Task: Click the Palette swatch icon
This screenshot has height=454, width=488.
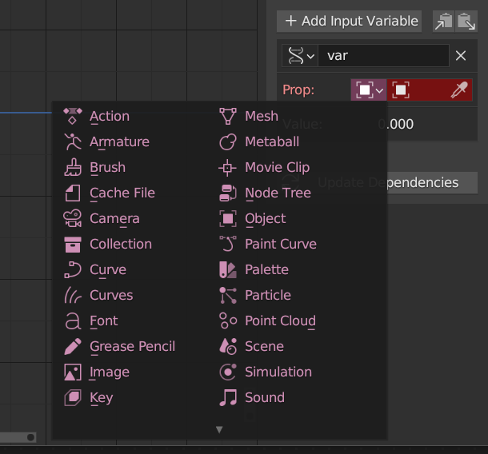Action: [228, 269]
